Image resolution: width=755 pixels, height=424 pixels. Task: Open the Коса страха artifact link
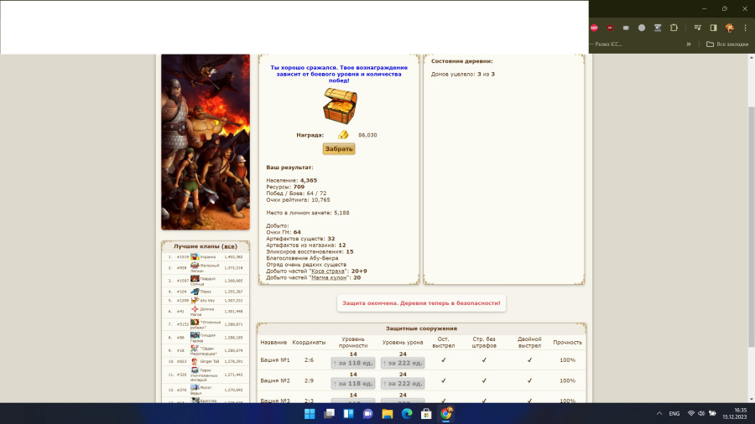[328, 271]
